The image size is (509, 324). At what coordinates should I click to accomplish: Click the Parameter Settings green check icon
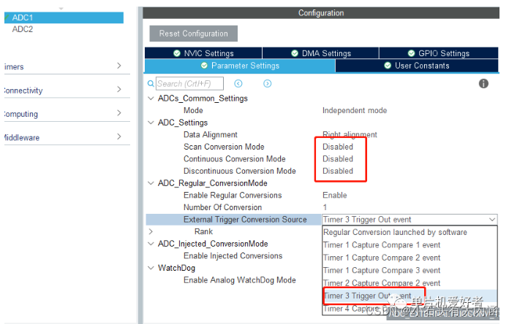[204, 66]
